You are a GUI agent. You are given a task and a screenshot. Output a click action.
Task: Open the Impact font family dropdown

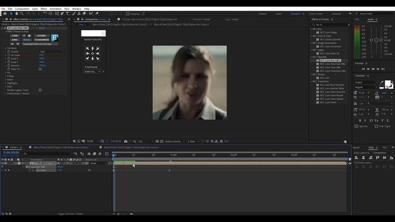(366, 82)
